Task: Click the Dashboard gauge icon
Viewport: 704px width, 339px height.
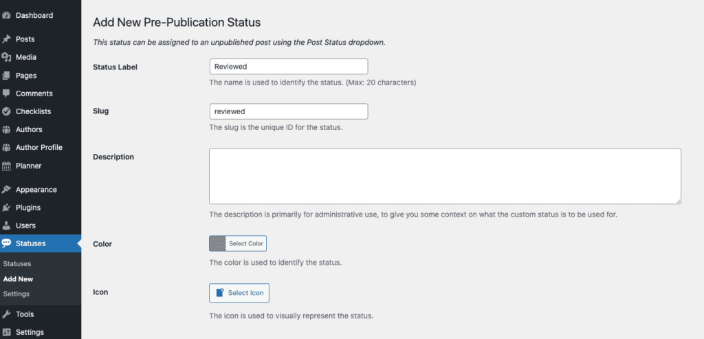Action: coord(6,15)
